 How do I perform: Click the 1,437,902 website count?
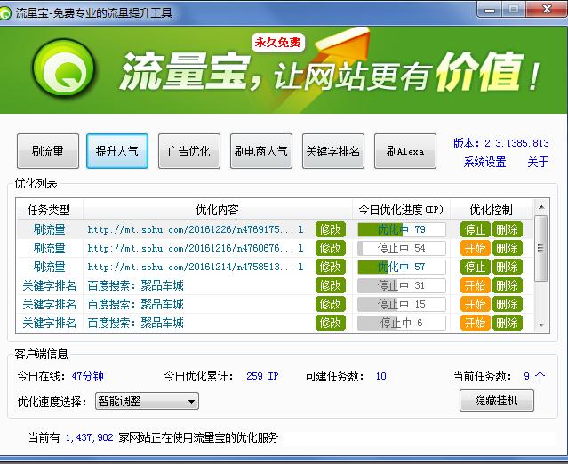coord(89,437)
